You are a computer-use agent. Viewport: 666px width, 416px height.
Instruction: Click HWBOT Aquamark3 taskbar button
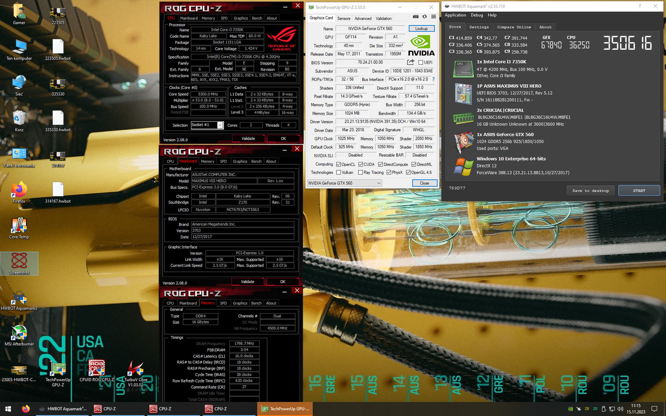(63, 409)
